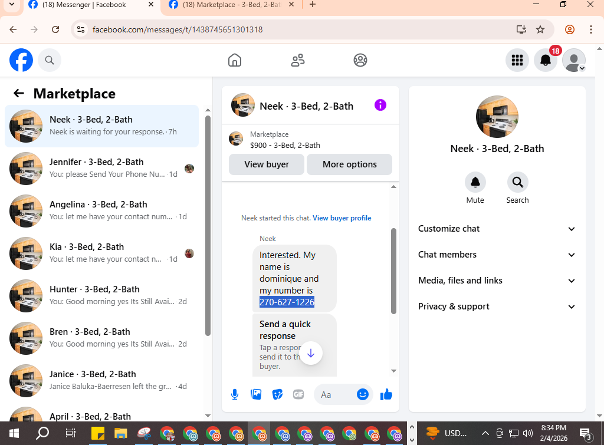Open volume control in system tray
604x445 pixels.
coord(528,433)
